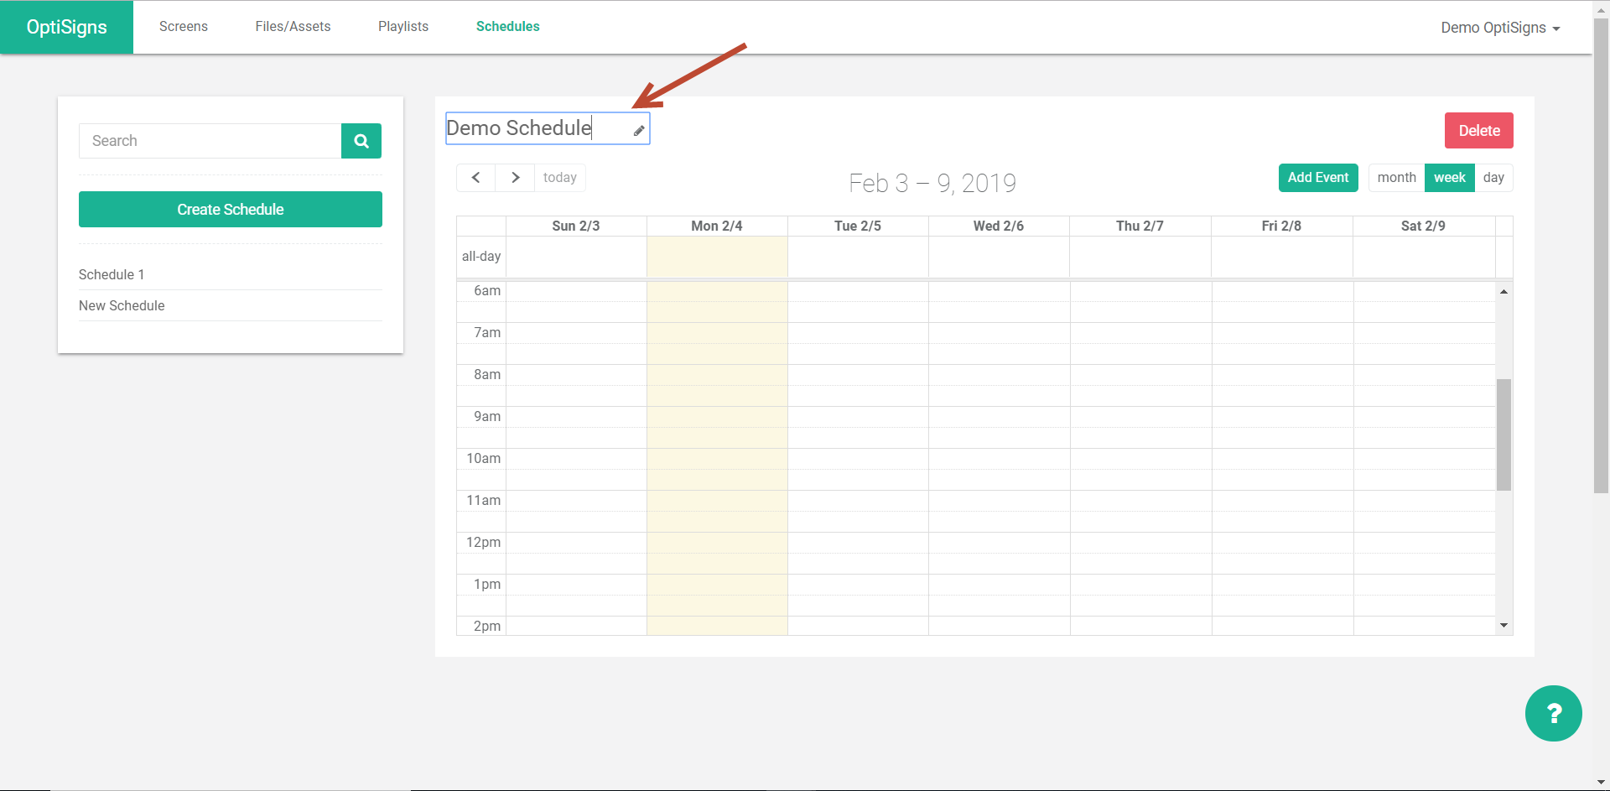This screenshot has width=1610, height=791.
Task: Click the 6am time label
Action: 487,291
